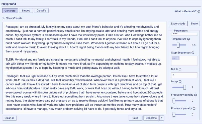Click the Temperature slider handle
Image resolution: width=202 pixels, height=124 pixels.
178,45
